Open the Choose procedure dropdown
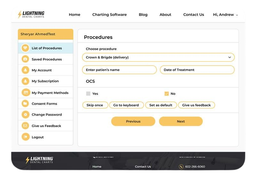The height and width of the screenshot is (187, 256). tap(158, 57)
